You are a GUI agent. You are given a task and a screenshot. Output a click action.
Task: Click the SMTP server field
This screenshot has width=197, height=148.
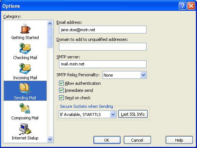[x=103, y=64]
